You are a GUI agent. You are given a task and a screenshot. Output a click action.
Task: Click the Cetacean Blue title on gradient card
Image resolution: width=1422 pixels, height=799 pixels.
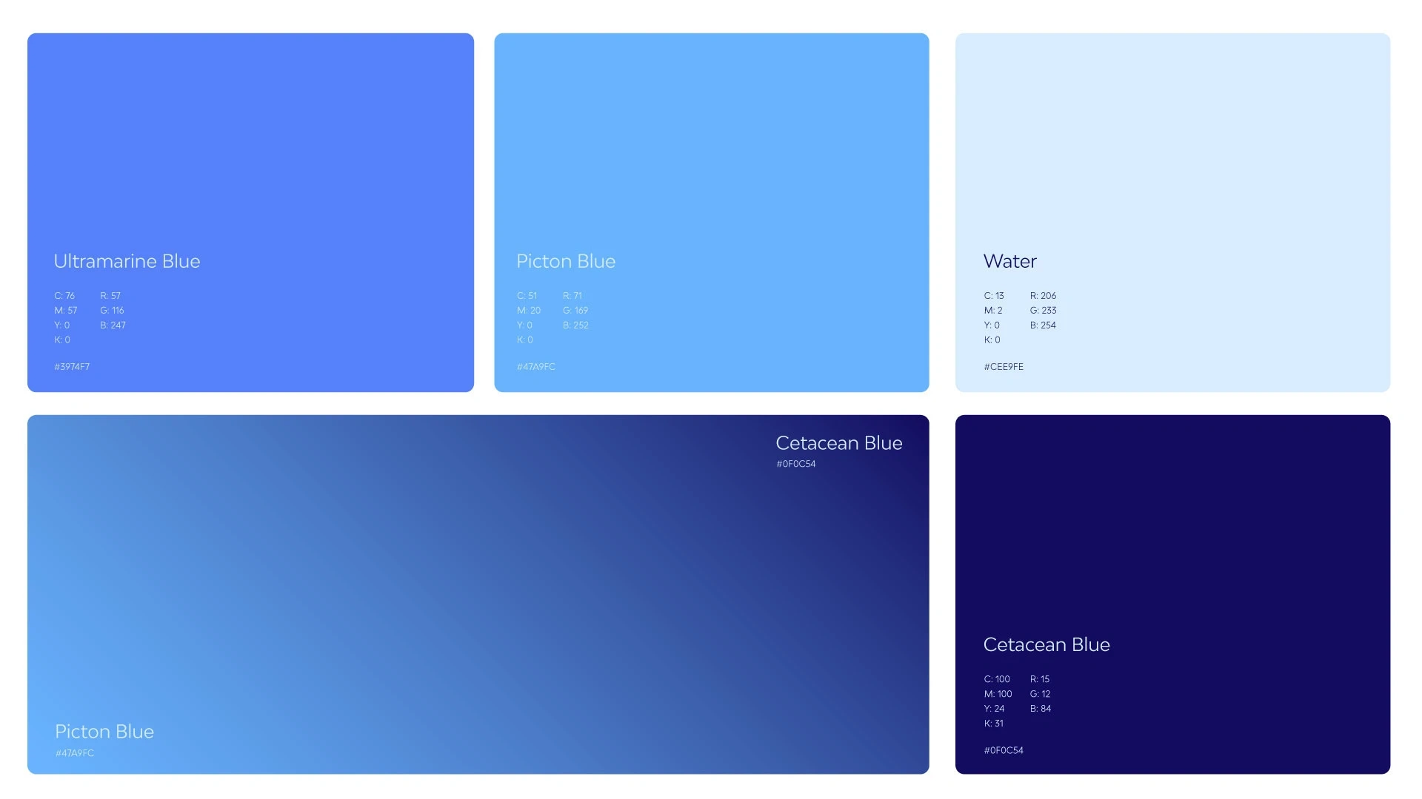[838, 443]
